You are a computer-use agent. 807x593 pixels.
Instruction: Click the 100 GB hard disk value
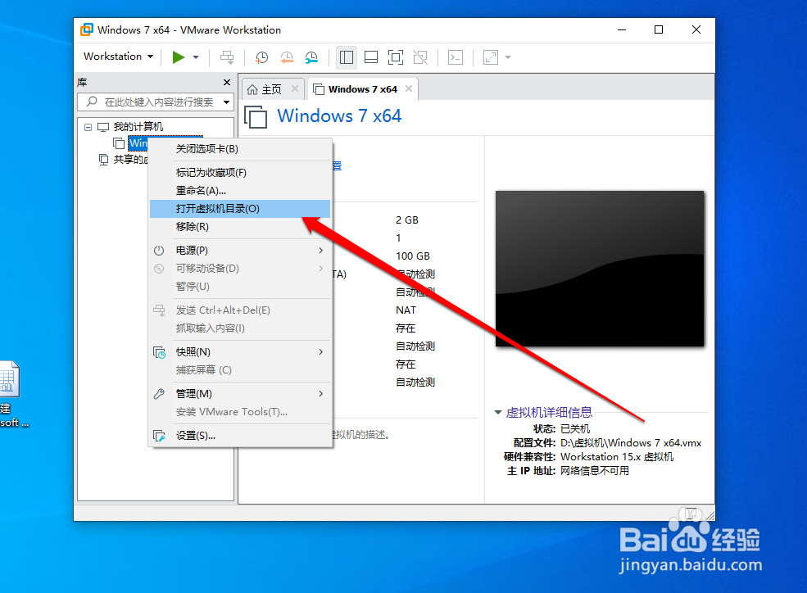point(413,256)
